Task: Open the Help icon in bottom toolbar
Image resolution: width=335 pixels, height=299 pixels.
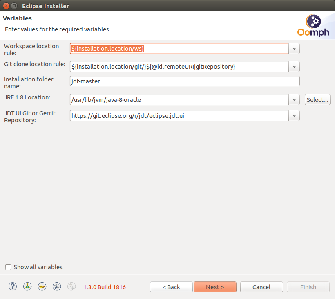Action: [13, 286]
